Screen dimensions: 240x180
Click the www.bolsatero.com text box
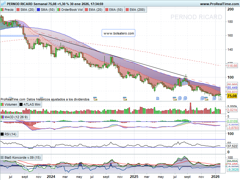click(x=118, y=33)
